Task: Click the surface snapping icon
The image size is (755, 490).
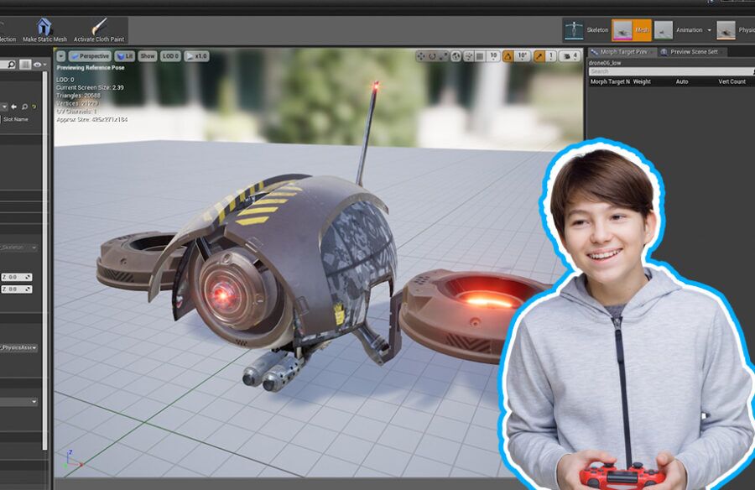Action: (x=468, y=56)
